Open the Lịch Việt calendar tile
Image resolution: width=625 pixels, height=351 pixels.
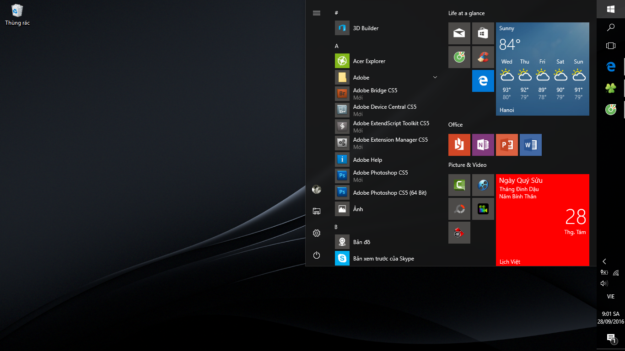click(x=543, y=220)
